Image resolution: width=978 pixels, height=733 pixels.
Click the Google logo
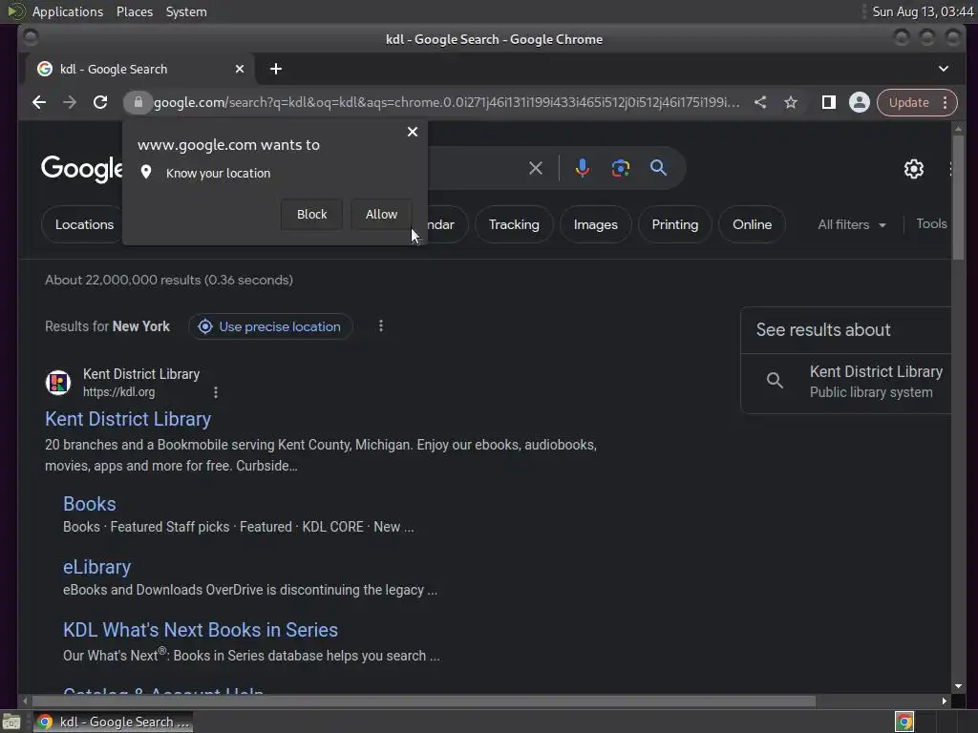(x=82, y=168)
